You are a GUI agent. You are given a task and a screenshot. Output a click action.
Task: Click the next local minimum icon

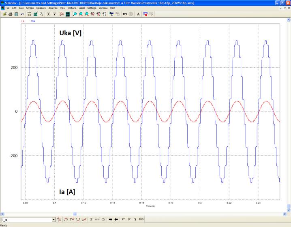(84, 219)
